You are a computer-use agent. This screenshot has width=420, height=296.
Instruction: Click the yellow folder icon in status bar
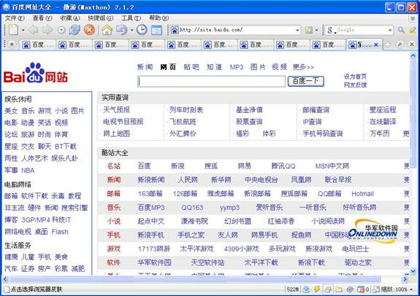[x=339, y=289]
